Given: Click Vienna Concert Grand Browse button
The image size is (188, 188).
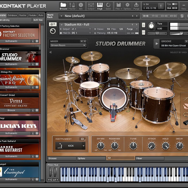Looking at the screenshot, I should (15, 110).
